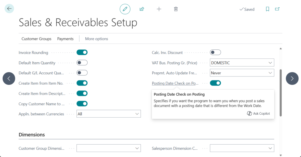Turn on Calc. Inv. Discount switch
This screenshot has height=157, width=301.
[x=215, y=53]
